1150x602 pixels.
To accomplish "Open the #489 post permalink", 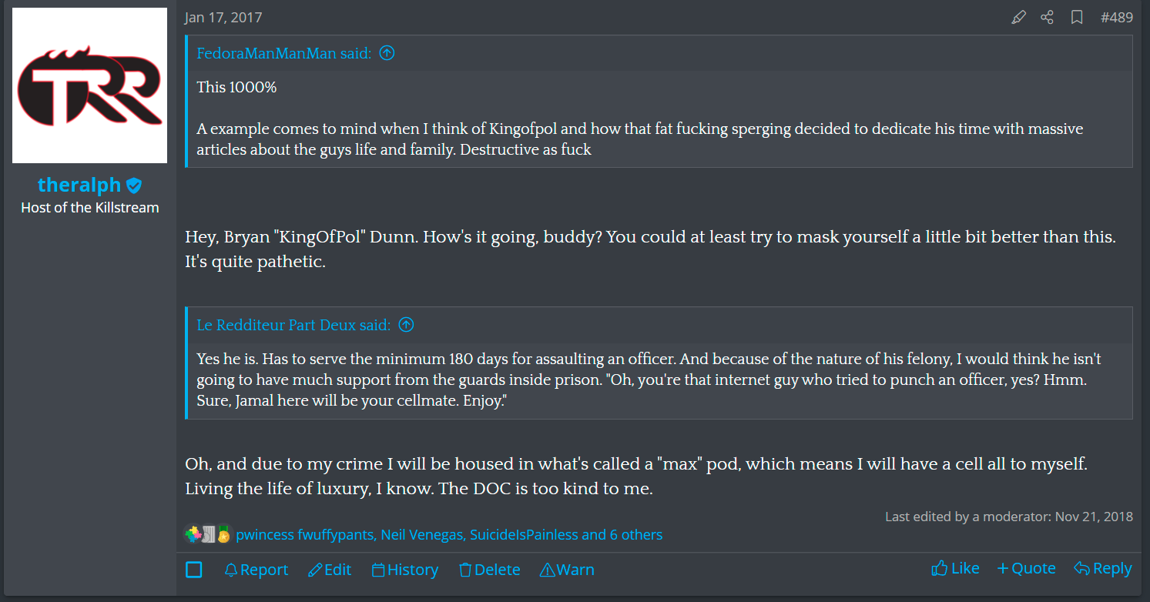I will point(1117,16).
